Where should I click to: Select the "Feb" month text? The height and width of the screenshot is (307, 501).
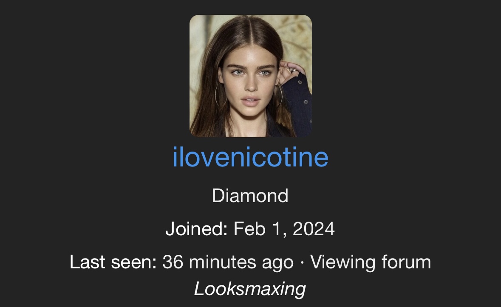point(249,229)
